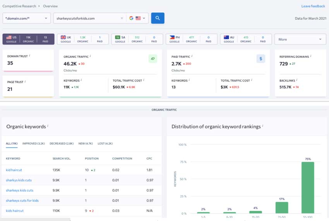Show info icon beside Distribution of organic keyword rankings
The height and width of the screenshot is (221, 329).
click(263, 126)
